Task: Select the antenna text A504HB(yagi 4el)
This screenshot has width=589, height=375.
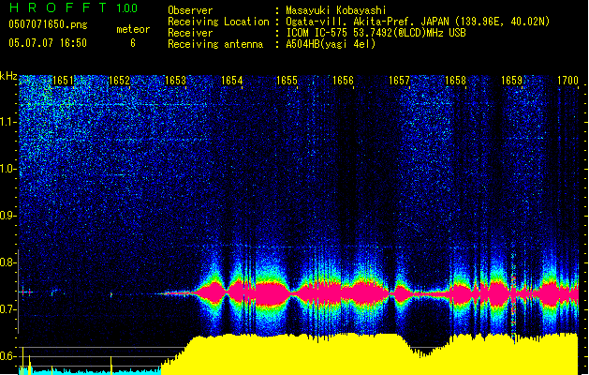Action: (x=331, y=44)
